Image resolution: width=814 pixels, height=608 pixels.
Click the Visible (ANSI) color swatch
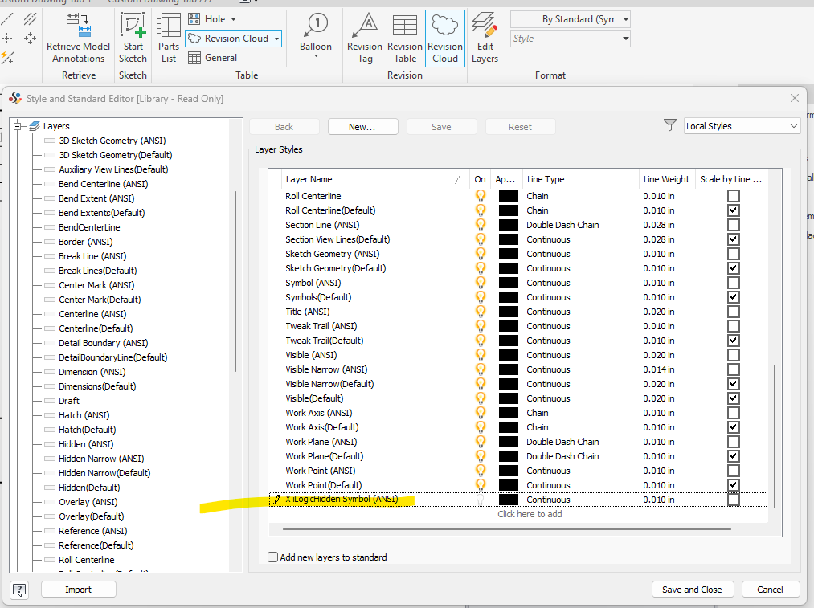[x=508, y=355]
